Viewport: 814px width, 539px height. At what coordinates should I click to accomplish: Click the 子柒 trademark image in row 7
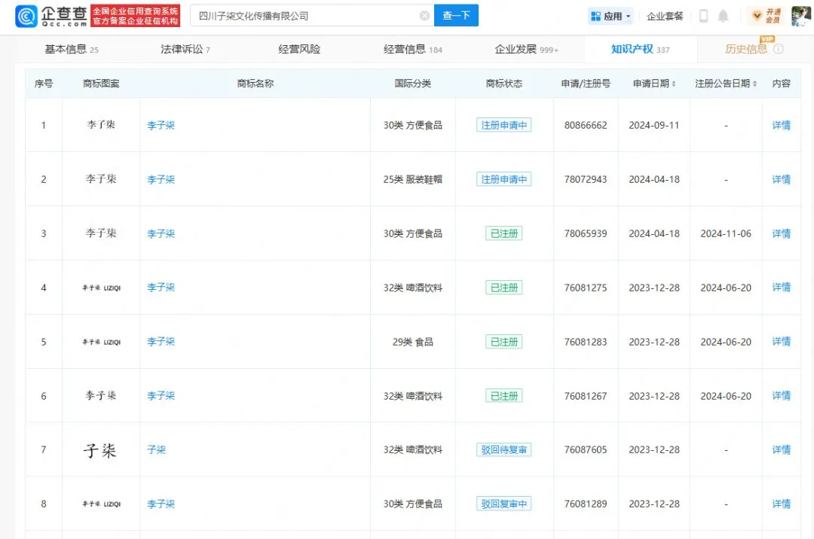(x=99, y=450)
